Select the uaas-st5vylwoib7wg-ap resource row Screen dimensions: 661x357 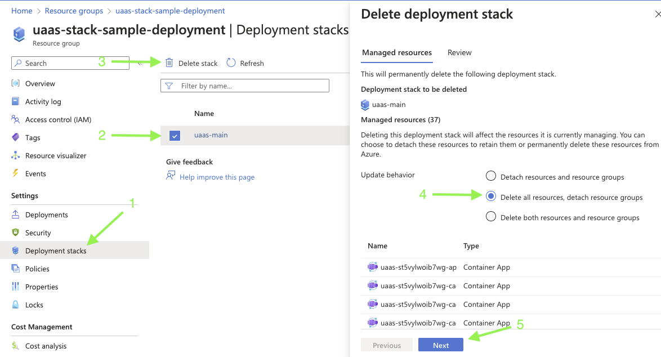pyautogui.click(x=511, y=267)
